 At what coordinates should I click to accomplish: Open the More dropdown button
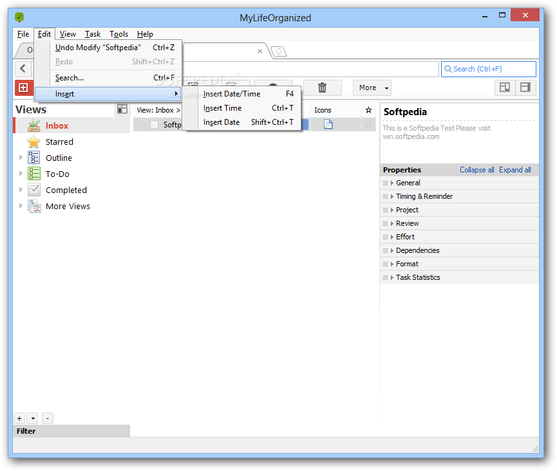(x=372, y=88)
